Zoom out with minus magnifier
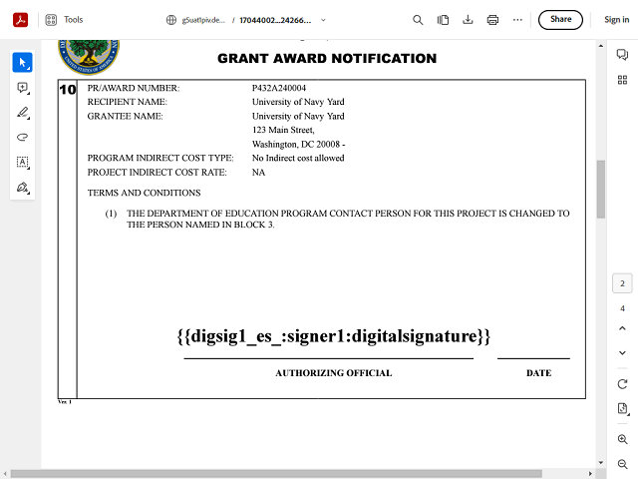 click(622, 464)
